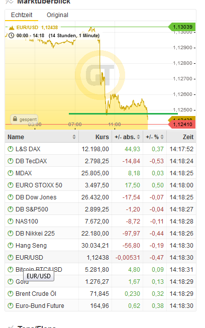Click power icon beside EUR/USD row
The width and height of the screenshot is (205, 328).
click(x=11, y=258)
